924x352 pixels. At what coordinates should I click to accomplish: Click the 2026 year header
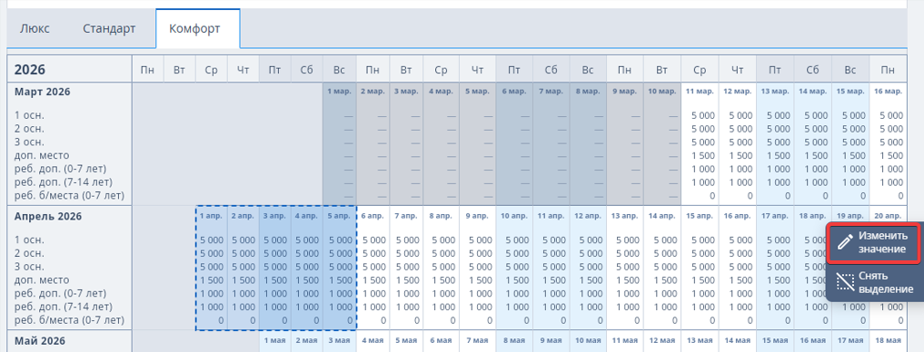[29, 70]
